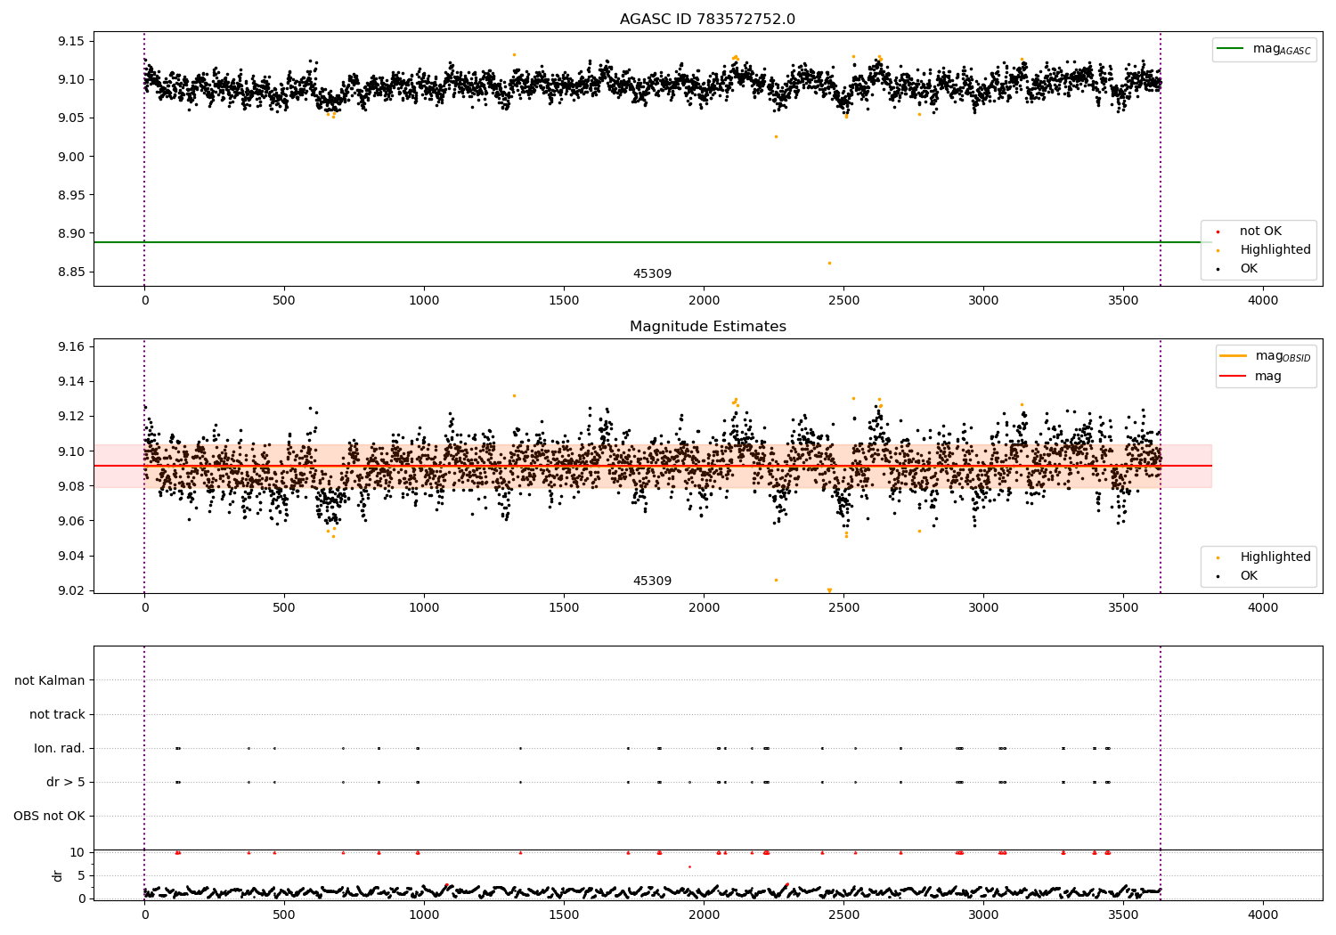Click the 'AGASC ID 783572752.0' plot title
The height and width of the screenshot is (935, 1336).
pyautogui.click(x=707, y=20)
